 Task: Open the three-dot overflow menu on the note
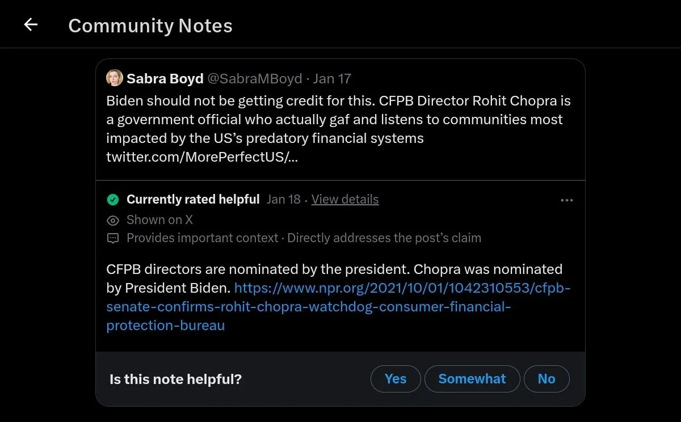pyautogui.click(x=566, y=199)
